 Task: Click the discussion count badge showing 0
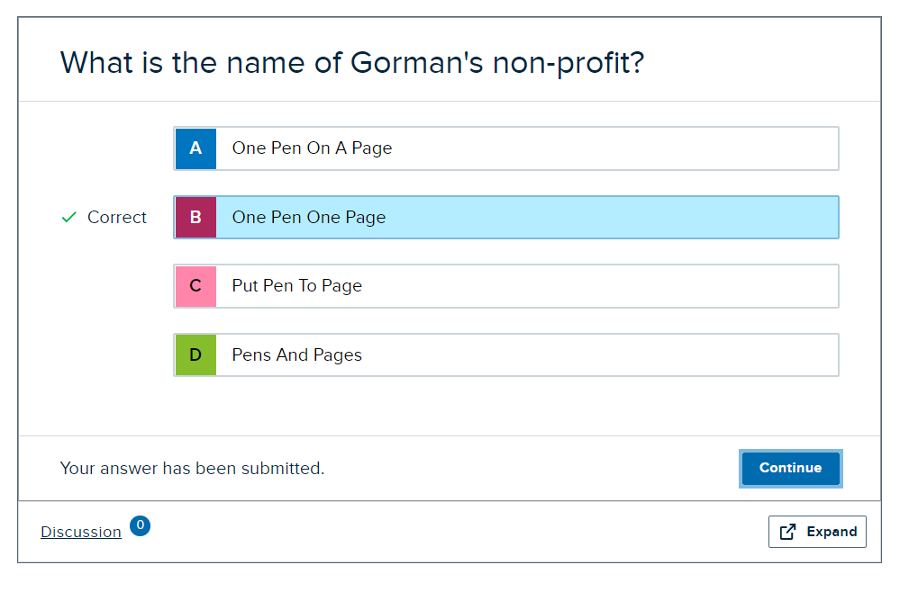click(140, 525)
